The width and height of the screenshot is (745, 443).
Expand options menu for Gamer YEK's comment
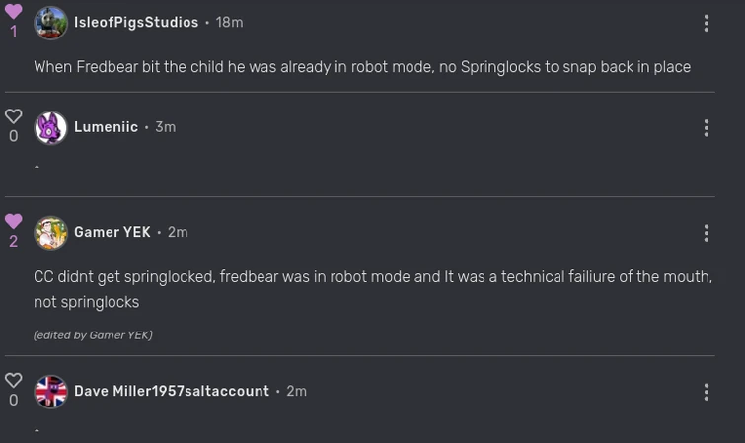(706, 233)
